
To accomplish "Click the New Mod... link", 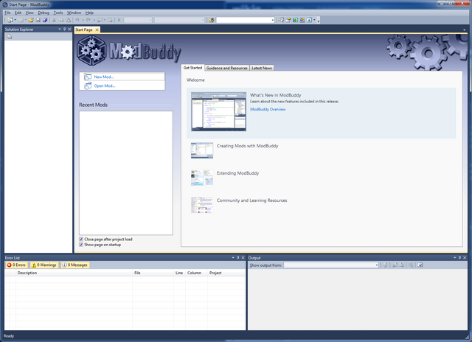I will click(x=104, y=77).
